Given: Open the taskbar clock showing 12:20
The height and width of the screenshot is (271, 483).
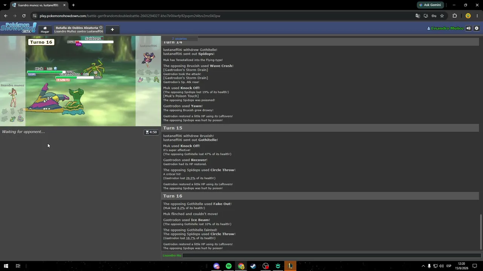Looking at the screenshot, I should pyautogui.click(x=461, y=266).
